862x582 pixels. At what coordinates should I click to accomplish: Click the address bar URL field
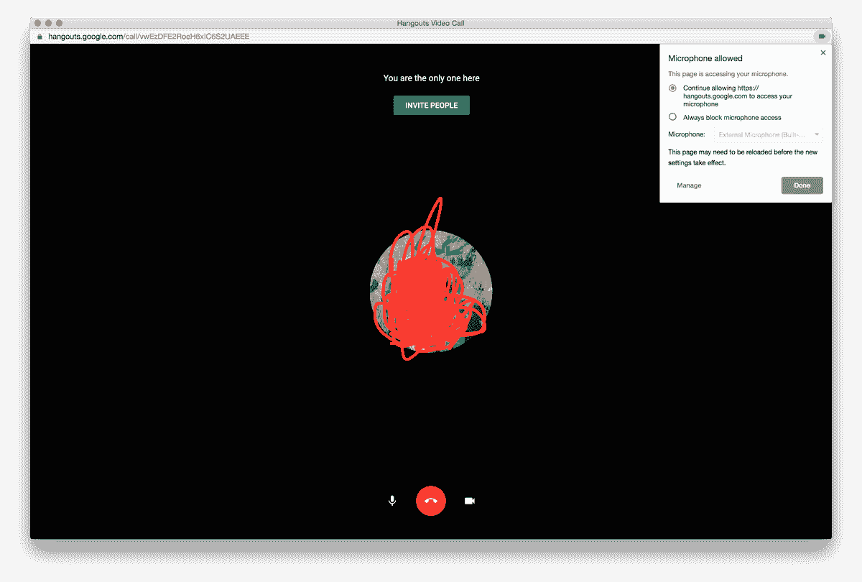tap(287, 36)
